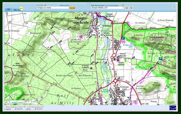Viewport: 181px width, 114px height.
Task: Click the 'Longitude' coordinate value
Action: pos(19,109)
